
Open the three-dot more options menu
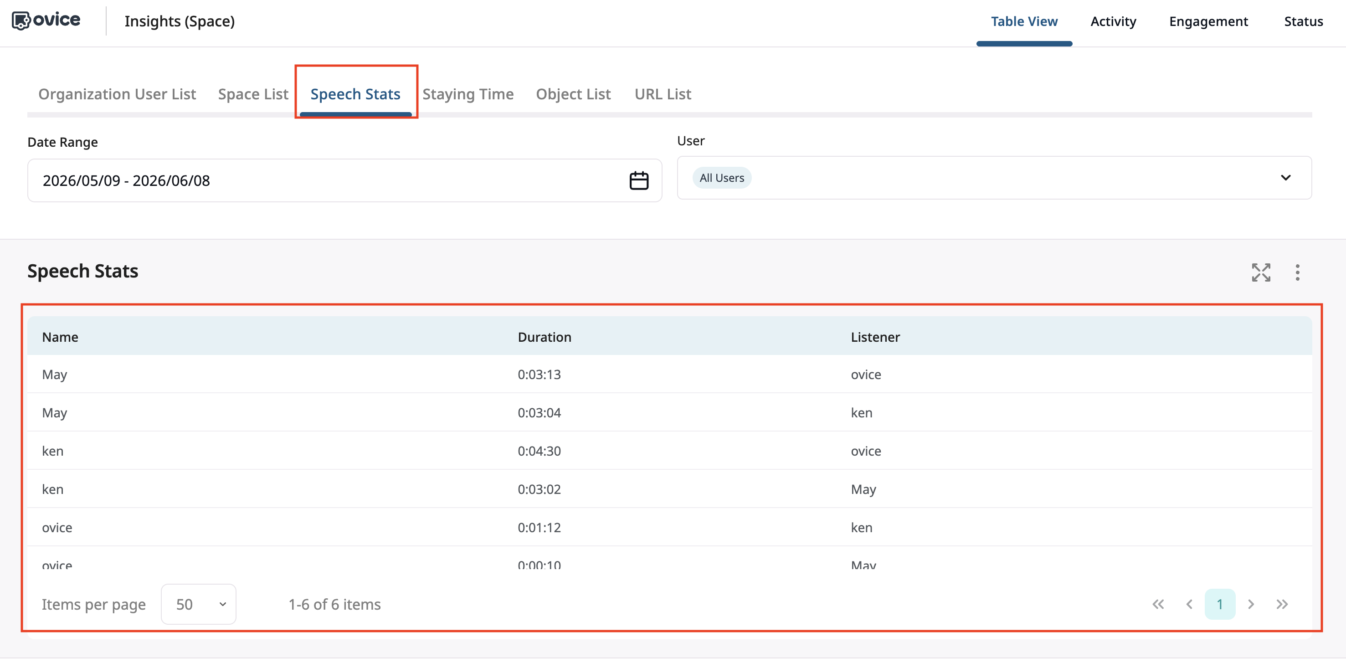(1297, 272)
